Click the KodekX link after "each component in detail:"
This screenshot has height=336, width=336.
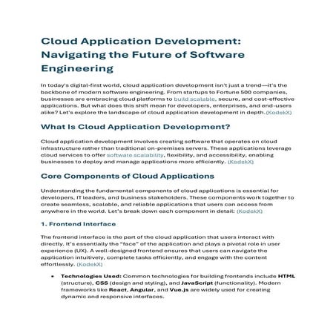[x=249, y=211]
